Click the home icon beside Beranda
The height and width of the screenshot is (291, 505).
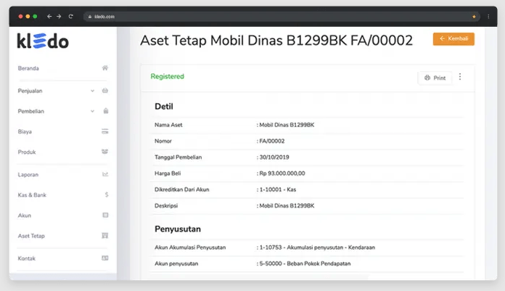pos(105,68)
